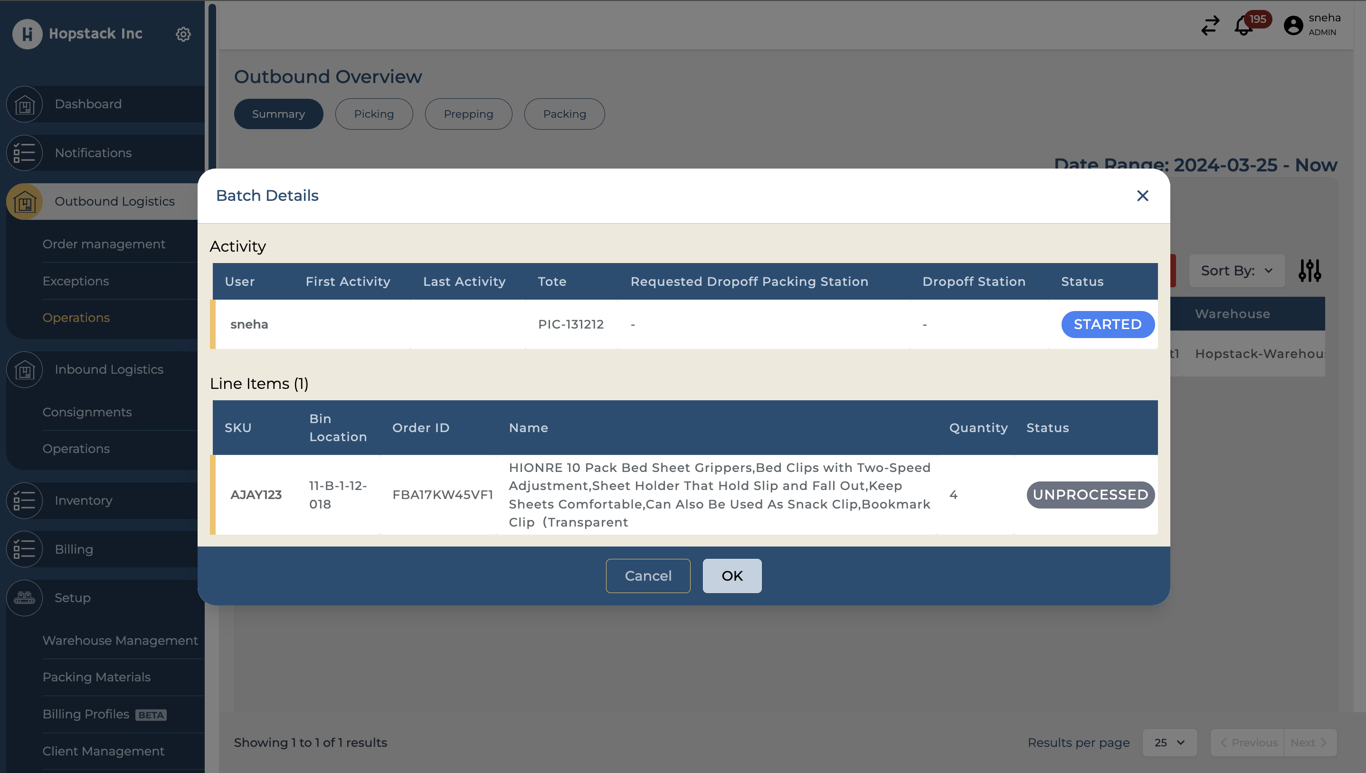Open the sneha user profile avatar
This screenshot has height=773, width=1366.
[1293, 26]
